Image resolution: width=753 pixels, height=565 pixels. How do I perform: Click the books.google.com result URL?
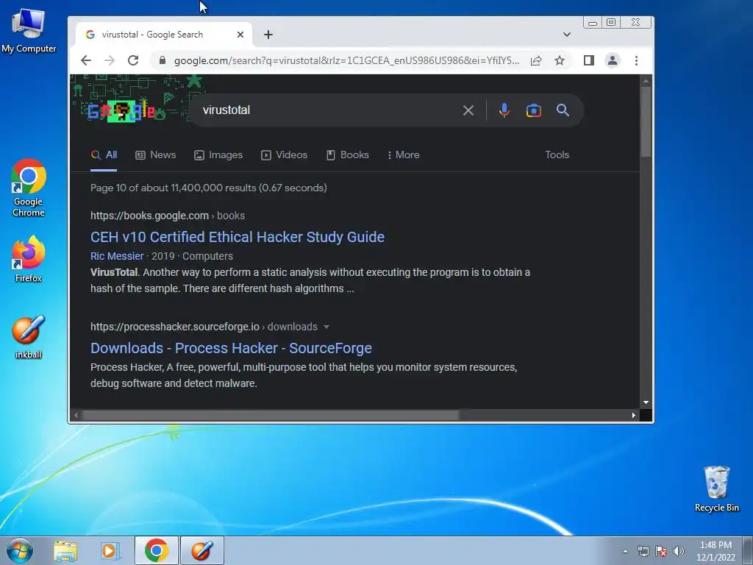coord(168,216)
